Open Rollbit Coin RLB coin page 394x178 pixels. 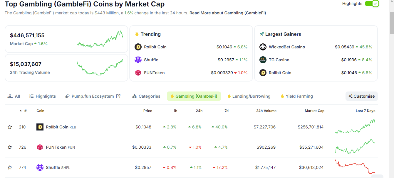[61, 127]
